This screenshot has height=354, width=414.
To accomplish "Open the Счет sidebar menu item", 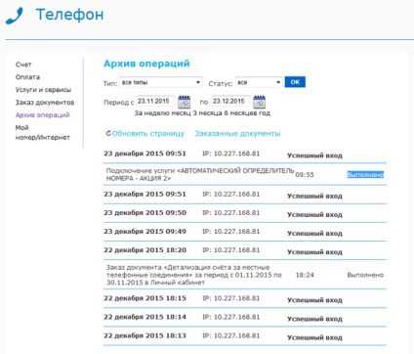I will [x=23, y=65].
